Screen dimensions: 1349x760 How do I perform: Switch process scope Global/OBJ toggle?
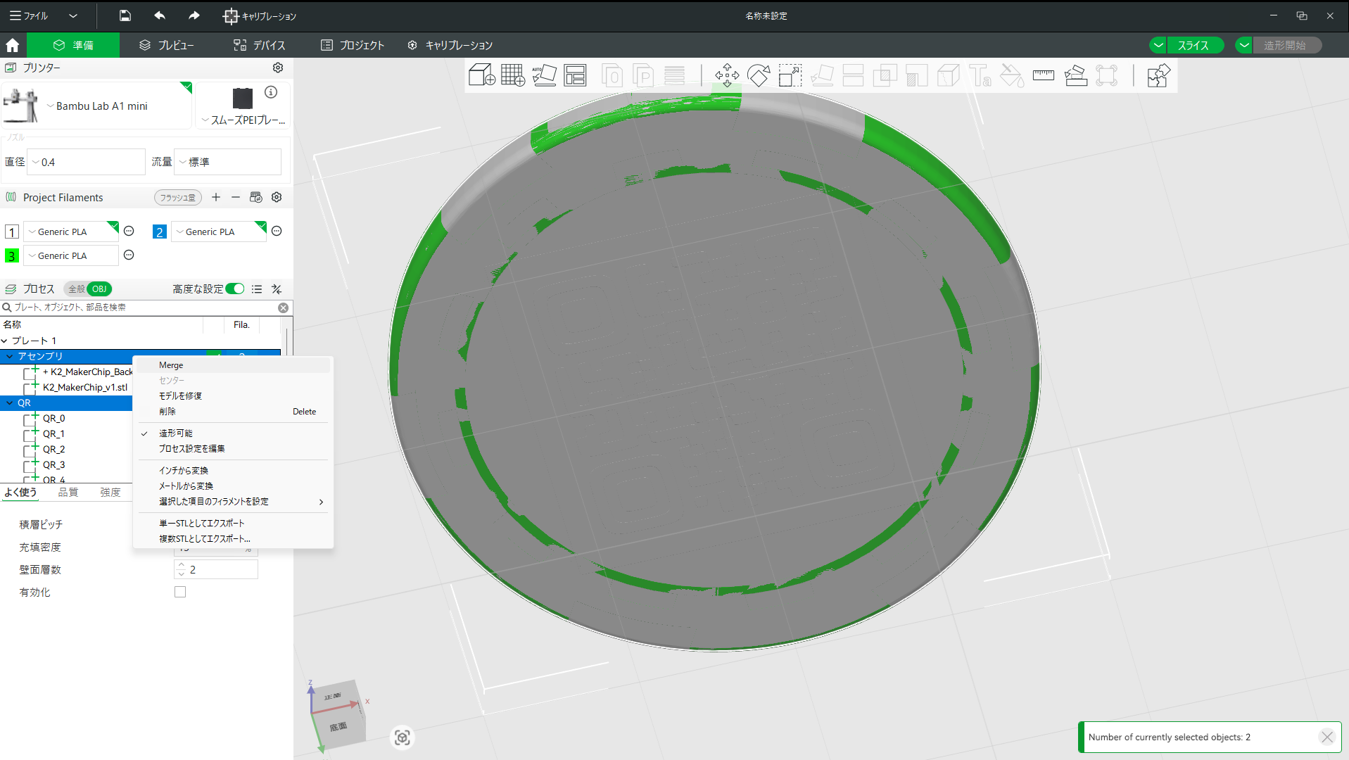88,289
